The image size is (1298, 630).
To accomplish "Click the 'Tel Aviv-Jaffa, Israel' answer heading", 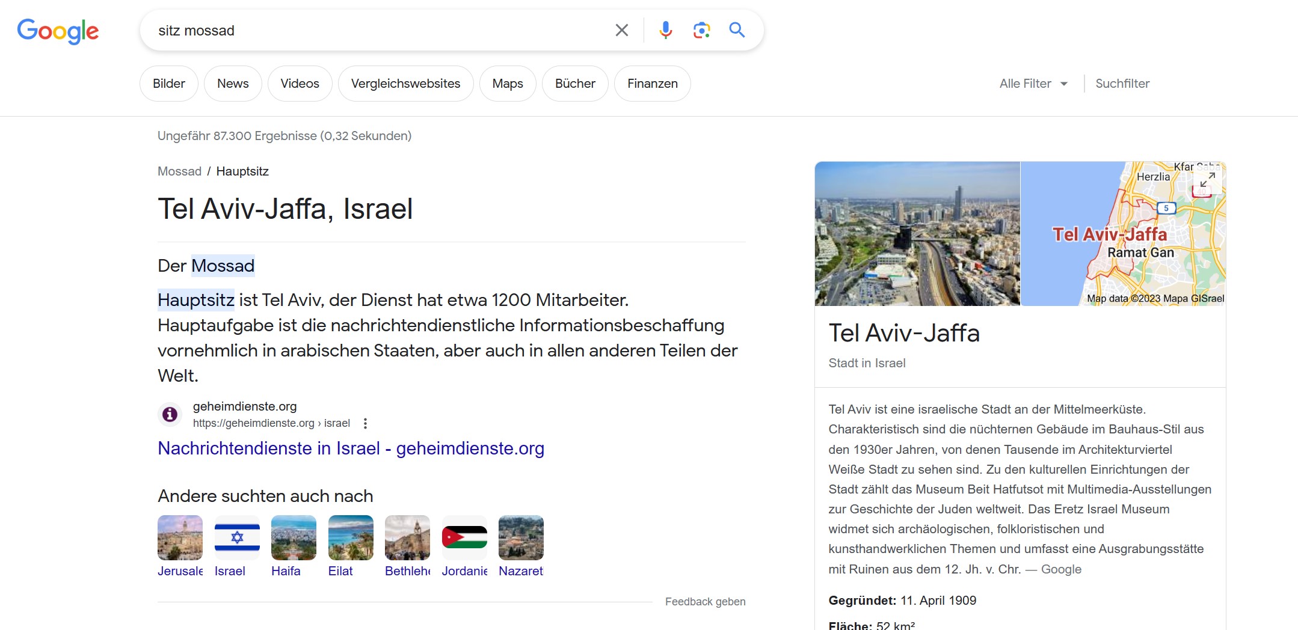I will pos(285,209).
